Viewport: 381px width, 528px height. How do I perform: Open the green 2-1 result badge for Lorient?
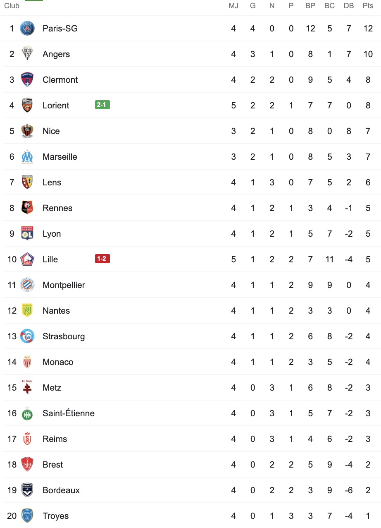102,105
